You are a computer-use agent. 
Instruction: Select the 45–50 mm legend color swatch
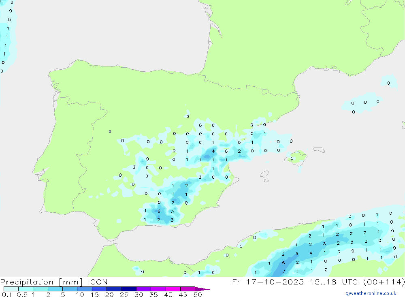point(188,289)
